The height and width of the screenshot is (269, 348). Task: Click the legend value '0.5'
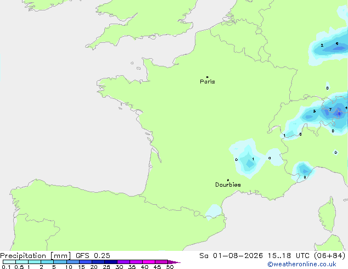19,267
